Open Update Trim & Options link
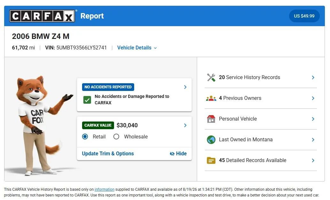The image size is (330, 200). [108, 153]
